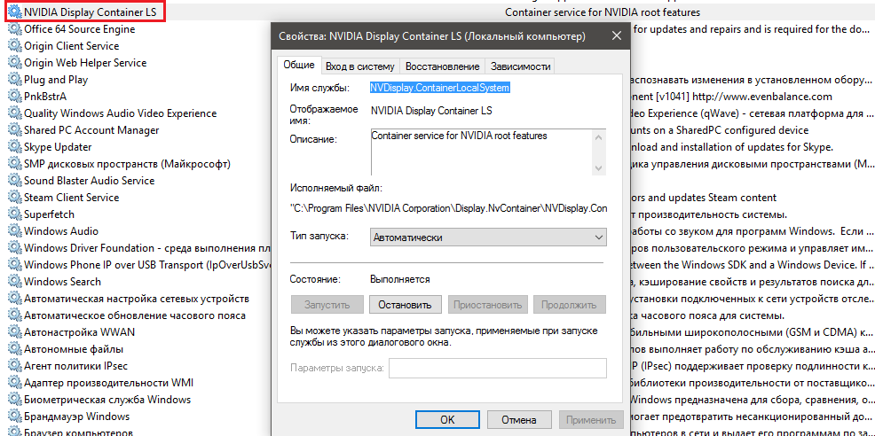Image resolution: width=875 pixels, height=436 pixels.
Task: Click gear icon beside Windows Search
Action: point(14,282)
